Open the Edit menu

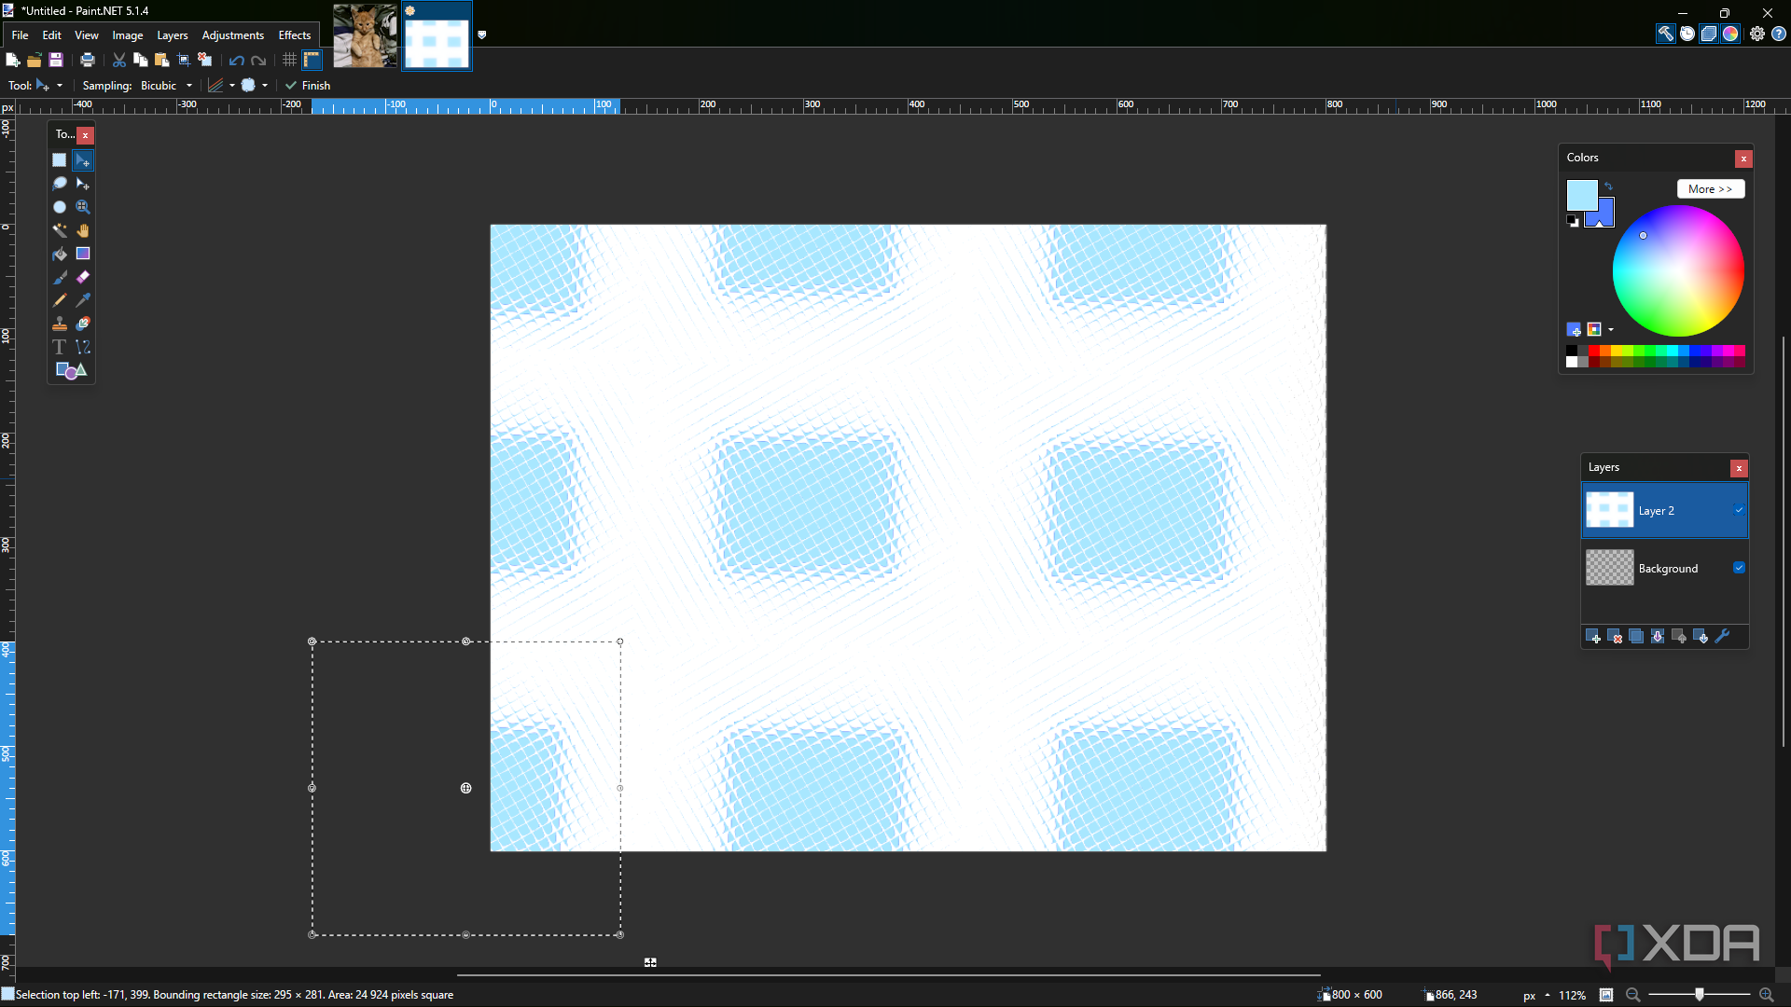(x=52, y=34)
